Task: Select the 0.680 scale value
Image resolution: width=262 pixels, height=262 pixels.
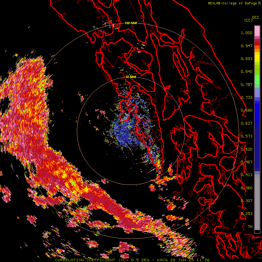Action: [x=247, y=110]
